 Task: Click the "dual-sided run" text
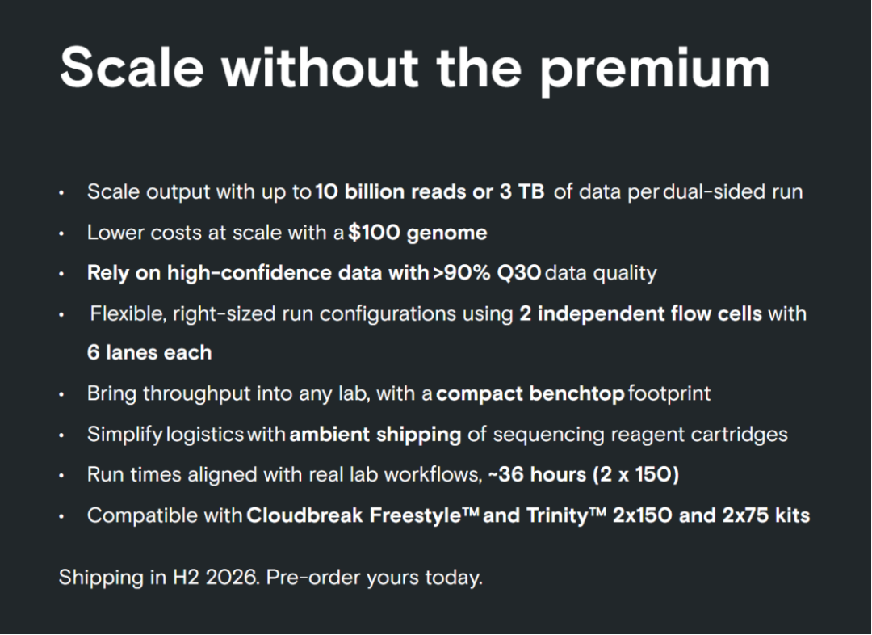click(x=732, y=192)
